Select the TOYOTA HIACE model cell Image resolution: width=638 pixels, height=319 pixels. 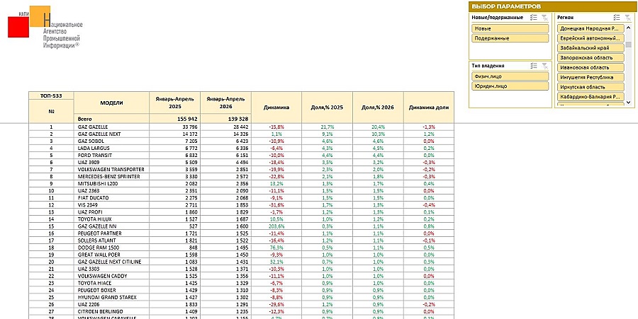click(x=111, y=283)
